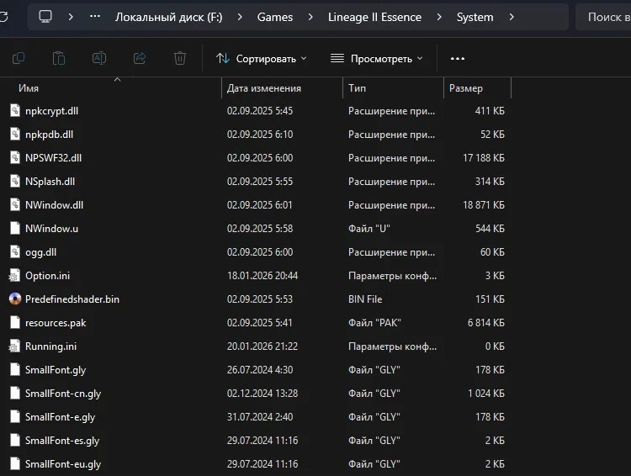Select the SmallFont.gly file icon
The height and width of the screenshot is (476, 631).
[x=15, y=369]
